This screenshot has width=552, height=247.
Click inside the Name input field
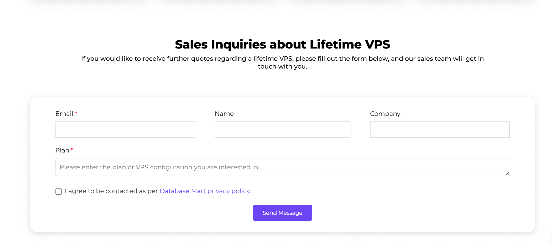click(x=282, y=129)
